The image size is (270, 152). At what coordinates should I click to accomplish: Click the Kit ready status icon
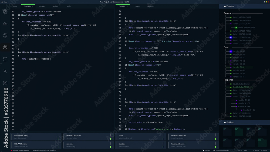(203, 150)
